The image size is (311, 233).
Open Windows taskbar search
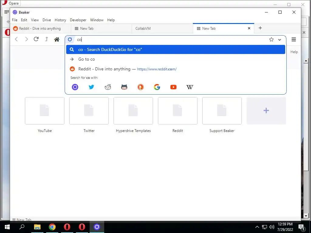tap(22, 227)
